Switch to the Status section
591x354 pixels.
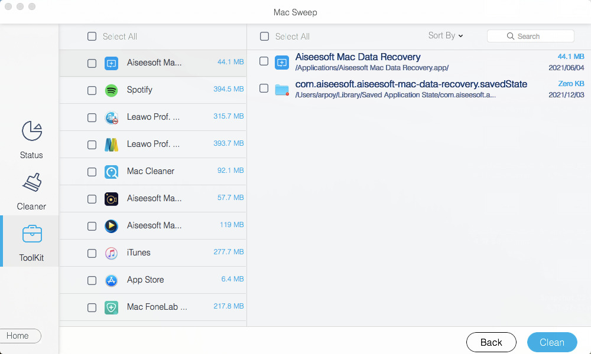click(32, 140)
